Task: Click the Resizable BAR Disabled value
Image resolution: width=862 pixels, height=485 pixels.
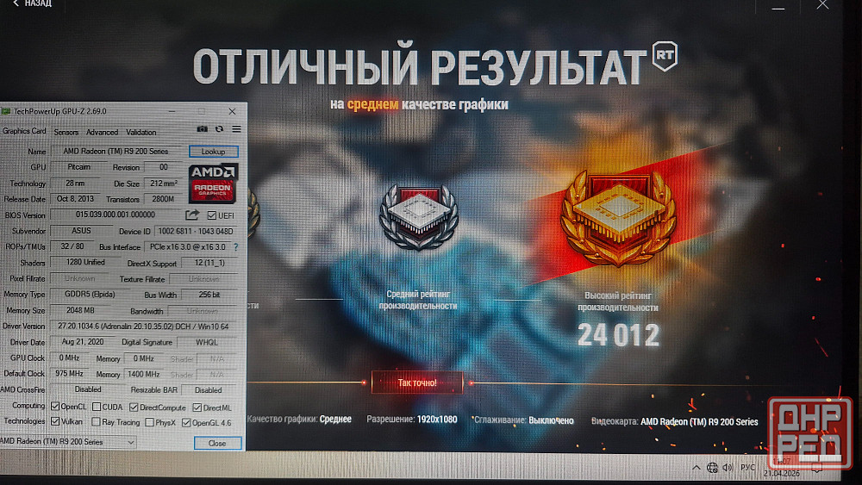Action: coord(209,390)
